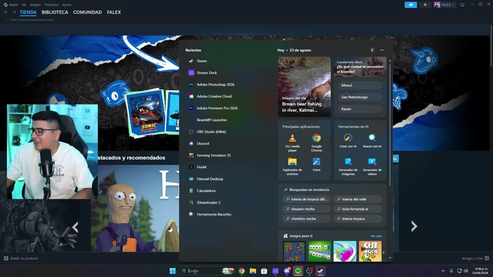Viewport: 493px width, 277px height.
Task: Click the taskbar Buscar search field
Action: coord(207,271)
